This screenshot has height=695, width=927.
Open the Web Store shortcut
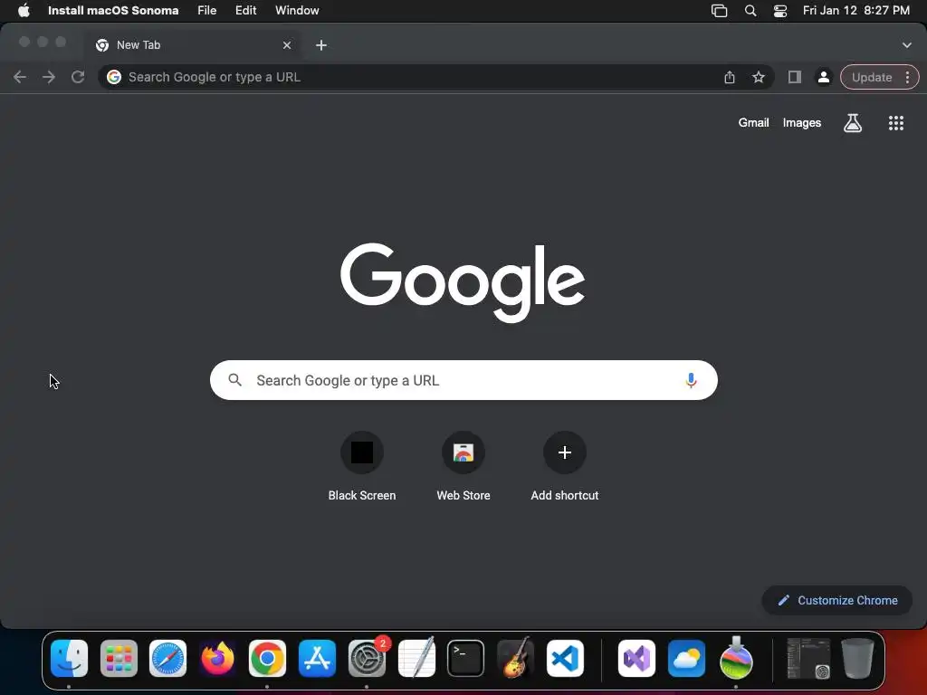[463, 467]
